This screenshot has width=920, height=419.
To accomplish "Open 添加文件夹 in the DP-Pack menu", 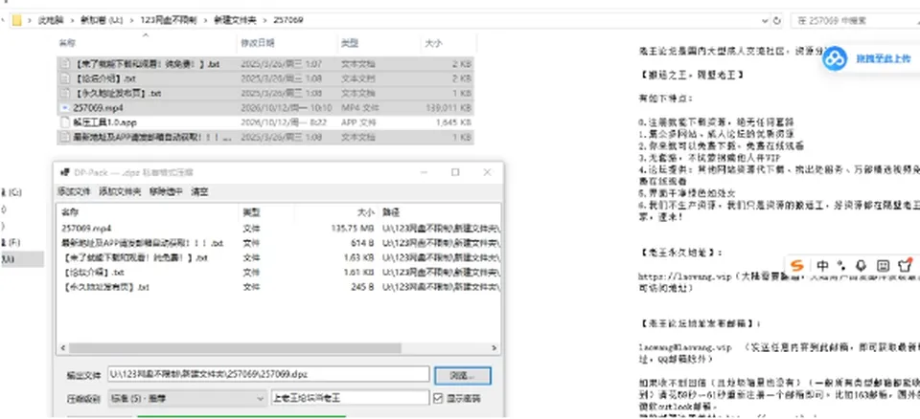I will pos(121,191).
